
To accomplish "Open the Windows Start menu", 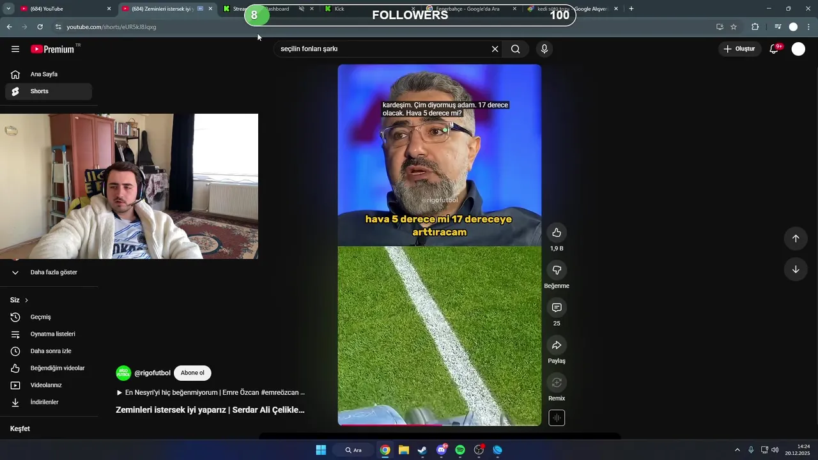I will click(x=321, y=450).
